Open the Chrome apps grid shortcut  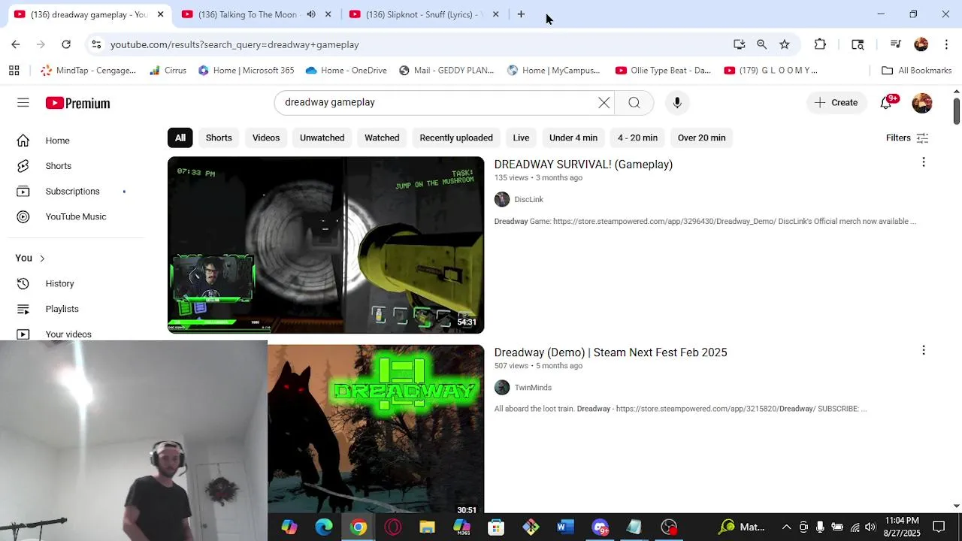point(14,71)
